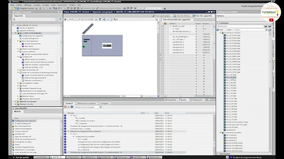This screenshot has height=159, width=284.
Task: Click the second search icon beside catalogue field
Action: click(x=269, y=26)
